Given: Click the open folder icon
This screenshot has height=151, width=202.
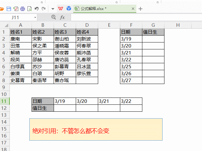Looking at the screenshot, I should click(x=2, y=9).
